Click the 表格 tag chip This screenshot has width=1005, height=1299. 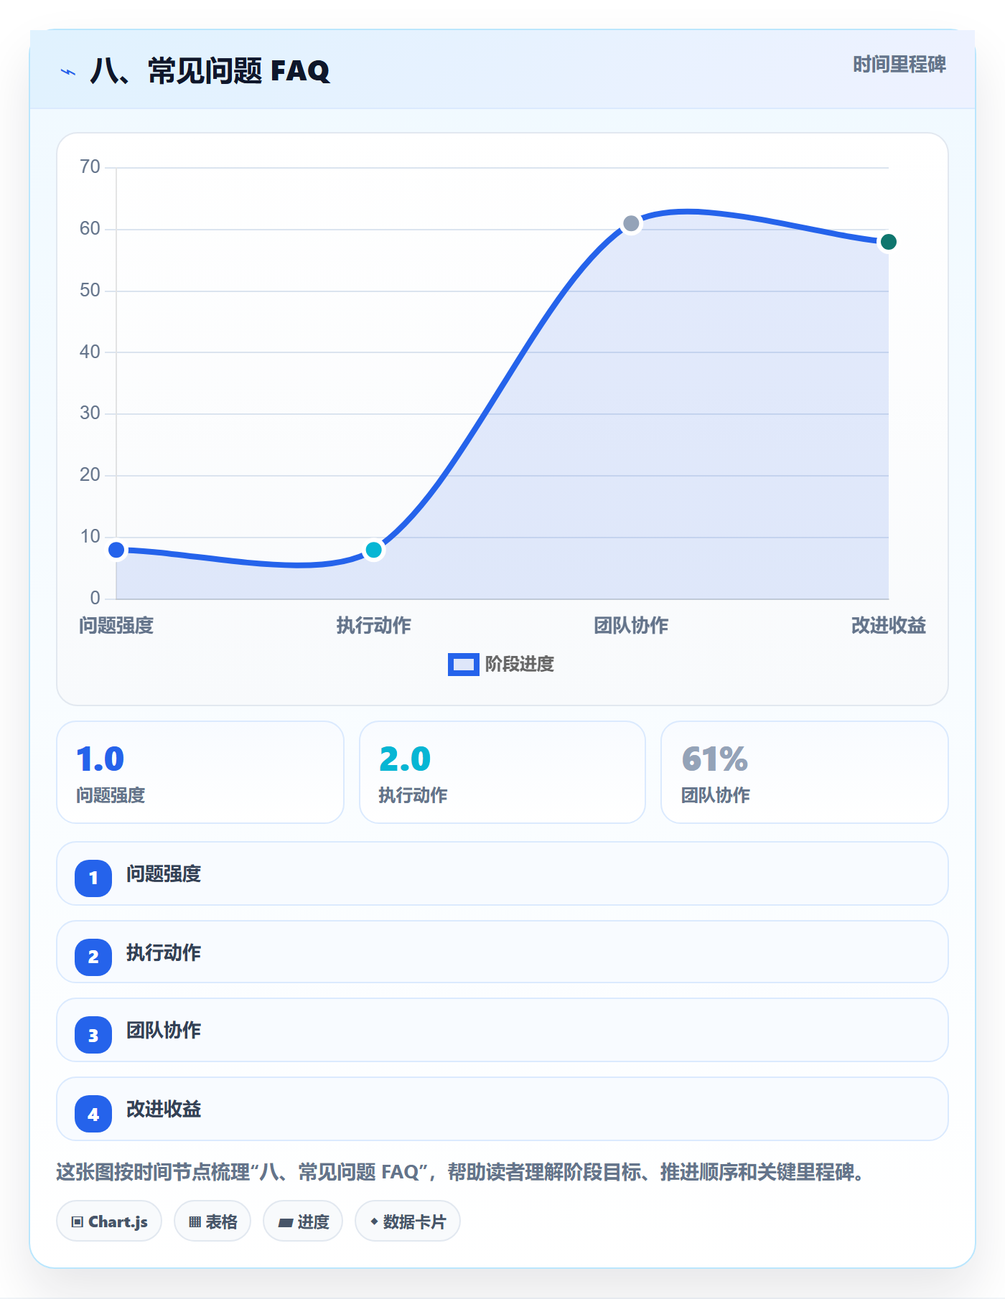tap(212, 1221)
